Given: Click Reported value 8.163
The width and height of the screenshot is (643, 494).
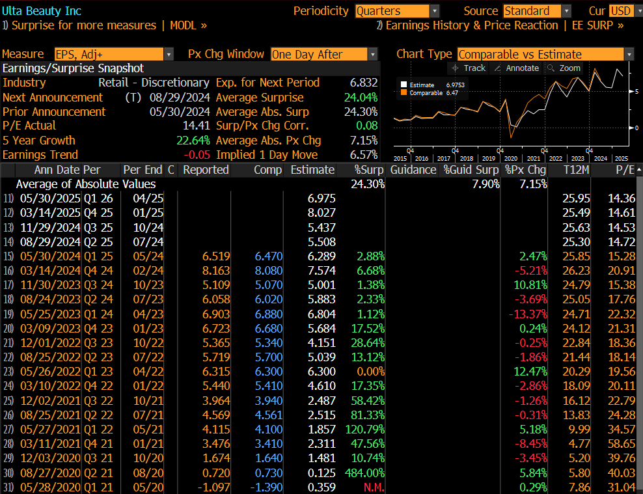Looking at the screenshot, I should pos(216,271).
